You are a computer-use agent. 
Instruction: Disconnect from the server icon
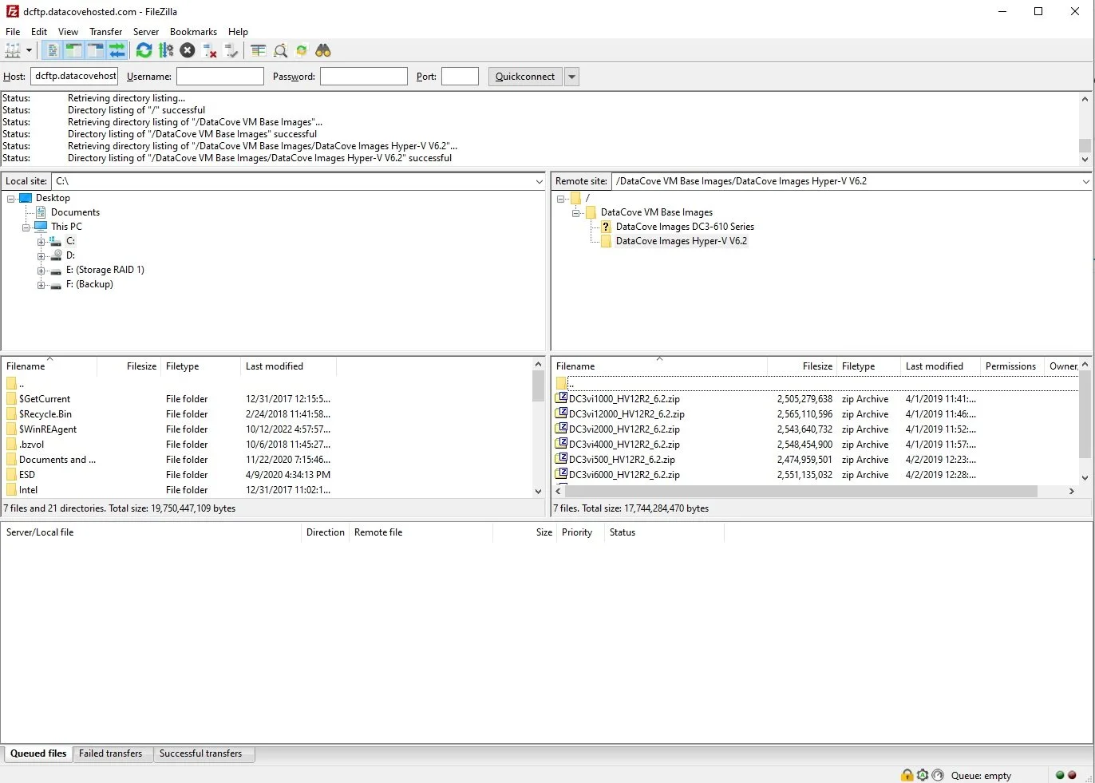point(209,50)
